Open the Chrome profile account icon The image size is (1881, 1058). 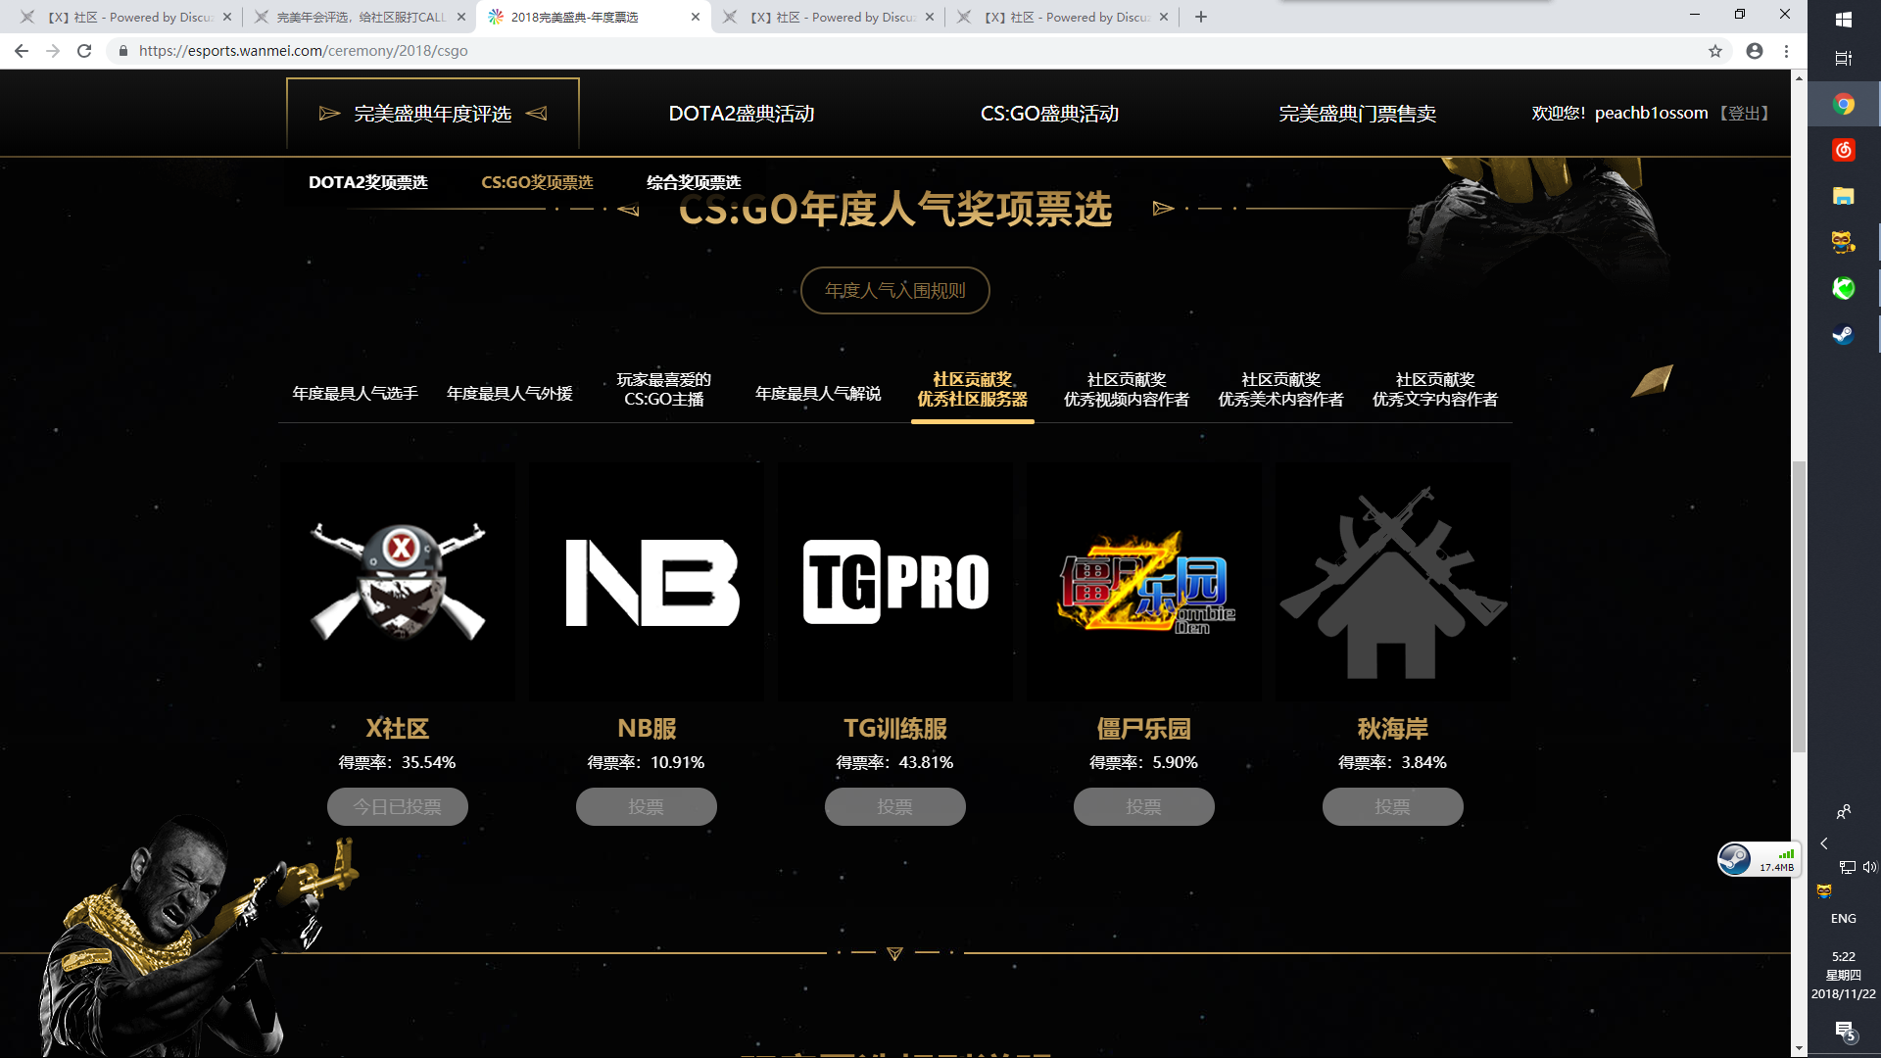click(1754, 51)
